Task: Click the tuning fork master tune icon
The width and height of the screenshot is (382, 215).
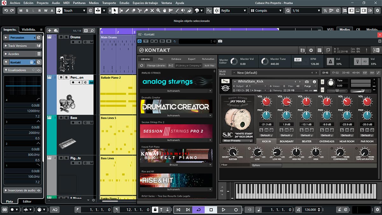Action: point(357,61)
